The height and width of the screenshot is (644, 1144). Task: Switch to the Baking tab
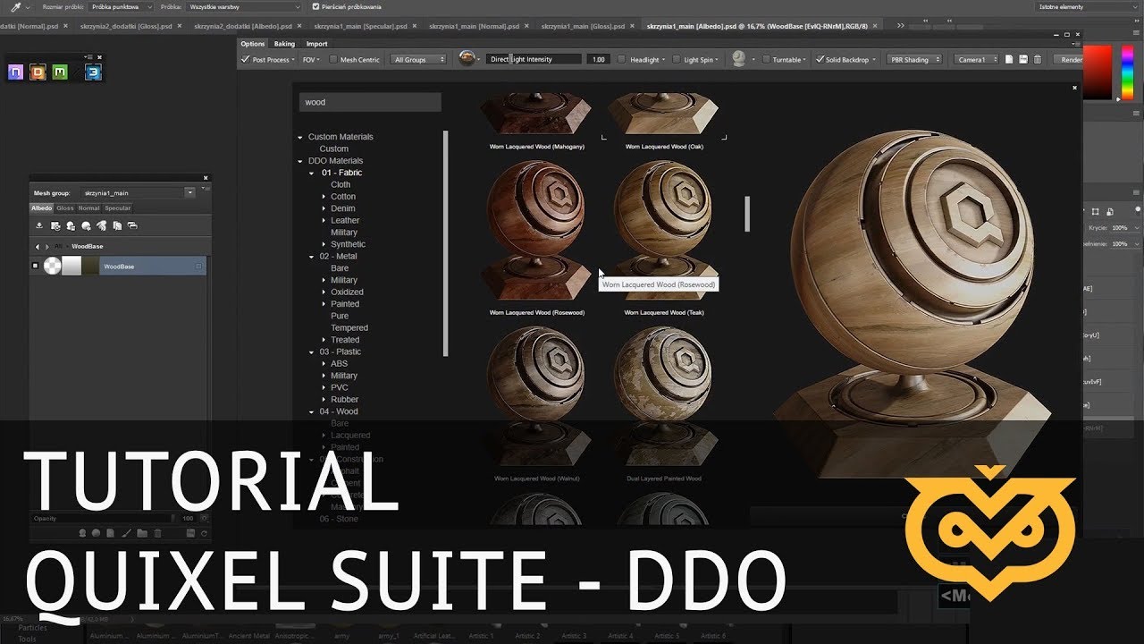284,44
